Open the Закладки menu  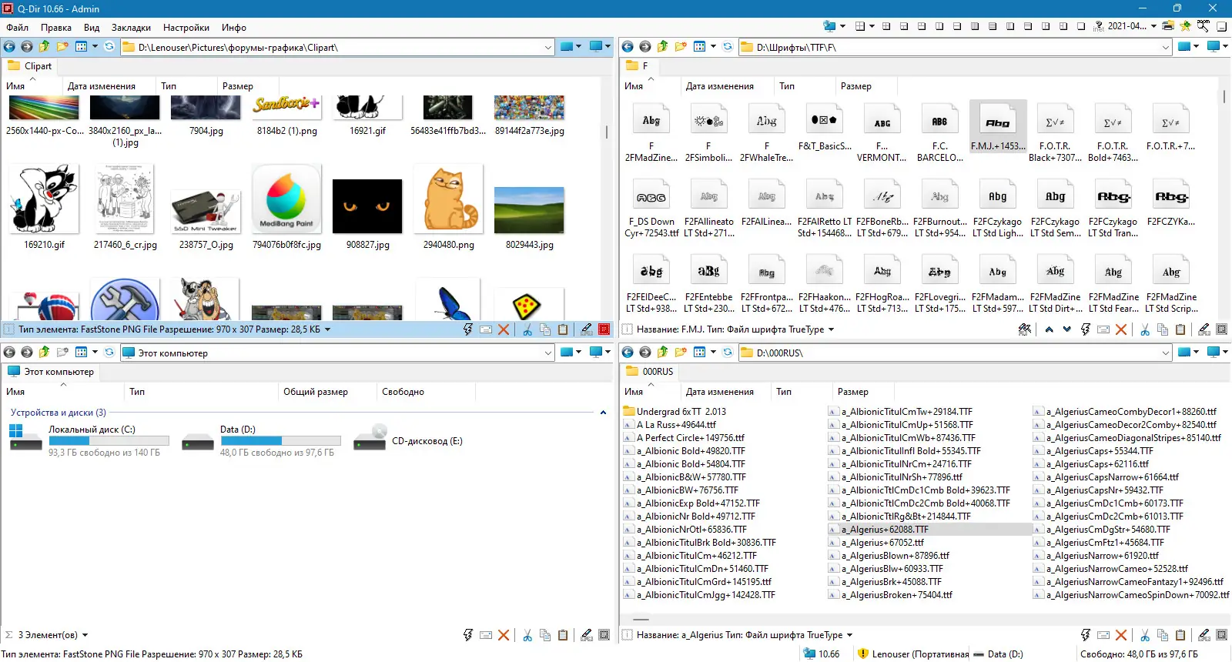(131, 28)
